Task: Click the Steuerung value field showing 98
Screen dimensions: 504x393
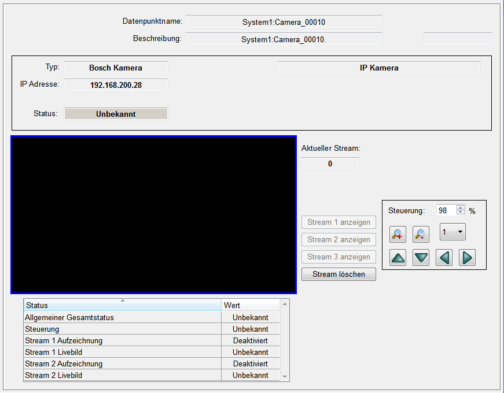Action: (x=446, y=211)
